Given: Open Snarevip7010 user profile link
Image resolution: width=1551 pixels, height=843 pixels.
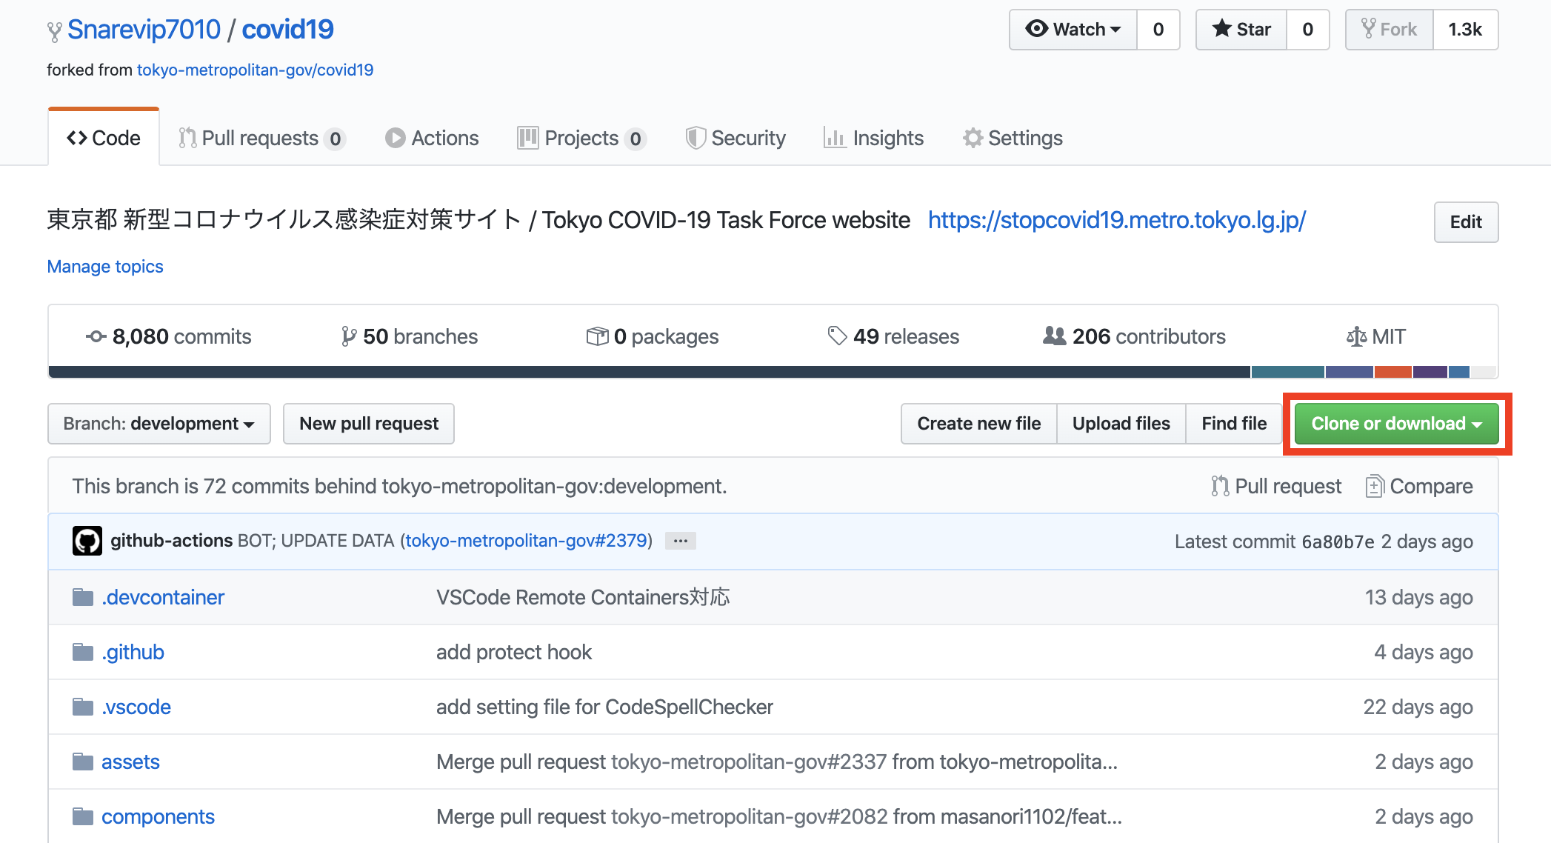Looking at the screenshot, I should (x=144, y=30).
